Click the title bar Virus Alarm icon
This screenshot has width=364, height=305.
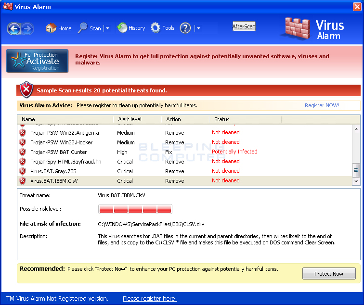pyautogui.click(x=8, y=6)
